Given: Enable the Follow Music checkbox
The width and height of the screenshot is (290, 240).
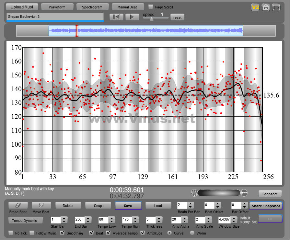Looking at the screenshot, I should point(32,233).
